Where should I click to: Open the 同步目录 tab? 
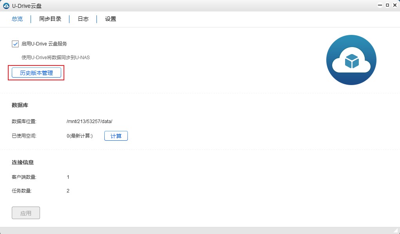pos(50,19)
